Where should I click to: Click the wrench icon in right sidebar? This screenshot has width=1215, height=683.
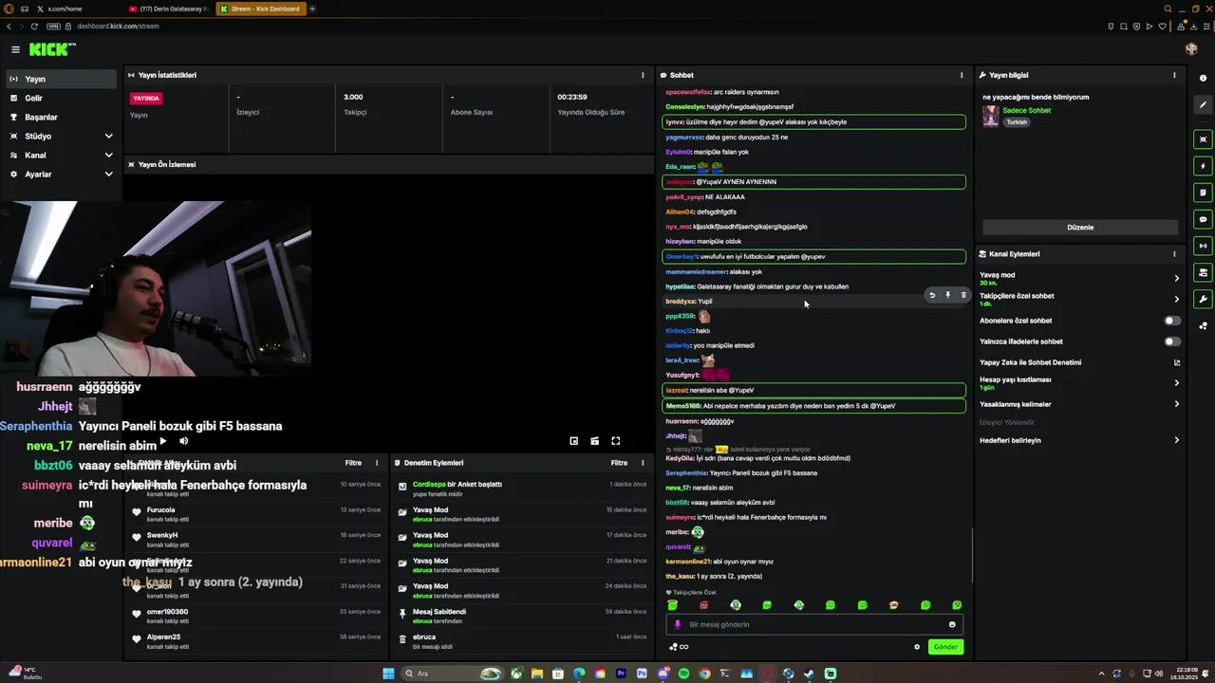click(x=1203, y=299)
